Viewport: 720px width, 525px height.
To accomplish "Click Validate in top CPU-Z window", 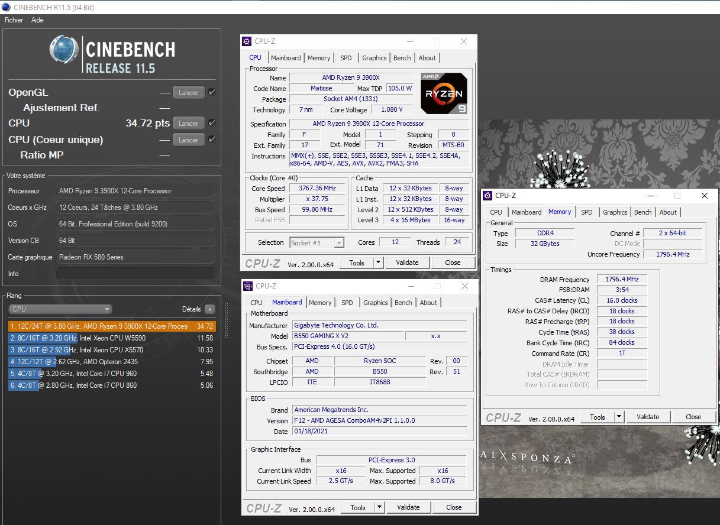I will click(407, 262).
